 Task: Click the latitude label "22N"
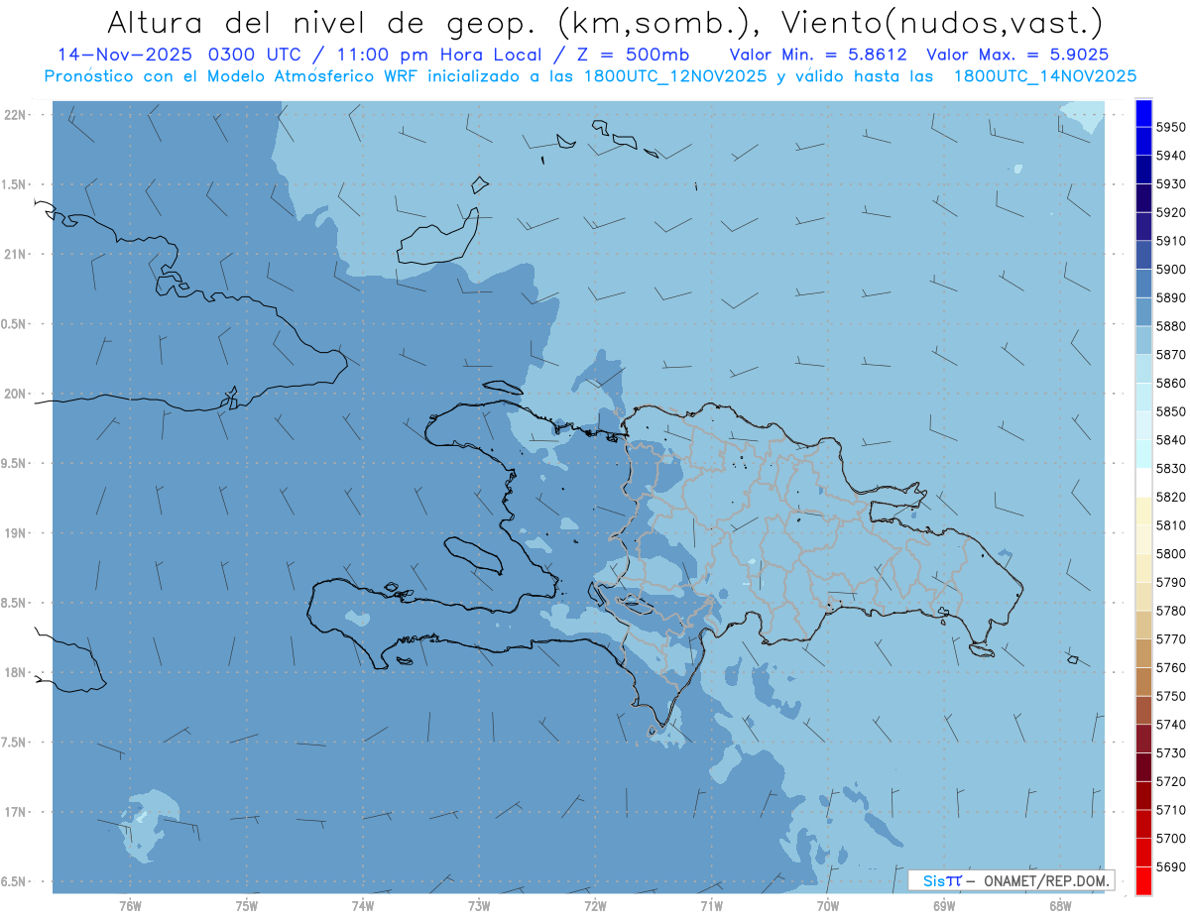coord(16,115)
